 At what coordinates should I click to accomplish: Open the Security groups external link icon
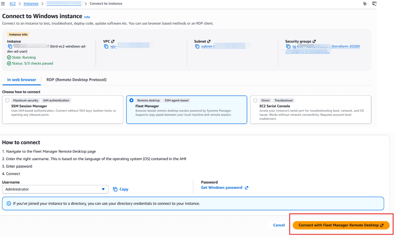(x=314, y=41)
